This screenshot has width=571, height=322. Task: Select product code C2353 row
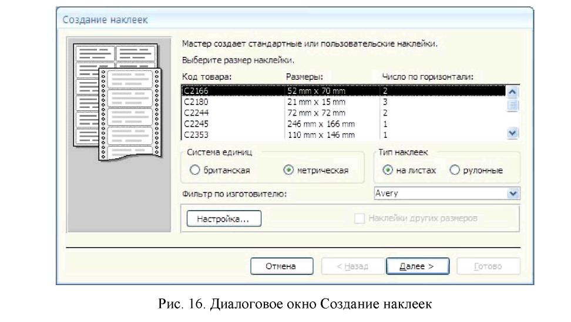coord(344,135)
